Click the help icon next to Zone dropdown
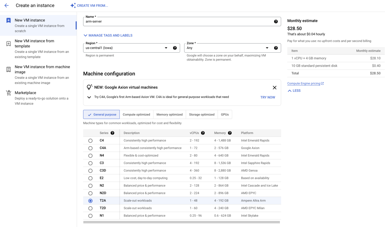Screen dimensions: 385x227 tap(276, 48)
